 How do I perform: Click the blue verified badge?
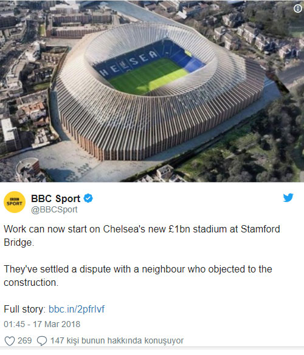pyautogui.click(x=88, y=198)
